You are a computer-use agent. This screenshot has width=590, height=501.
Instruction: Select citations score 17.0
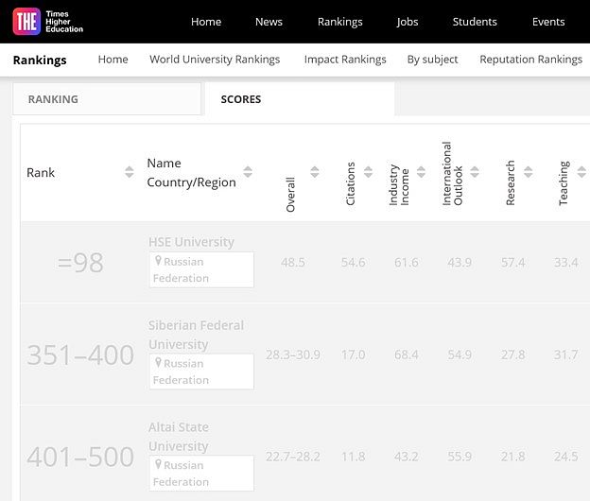353,354
